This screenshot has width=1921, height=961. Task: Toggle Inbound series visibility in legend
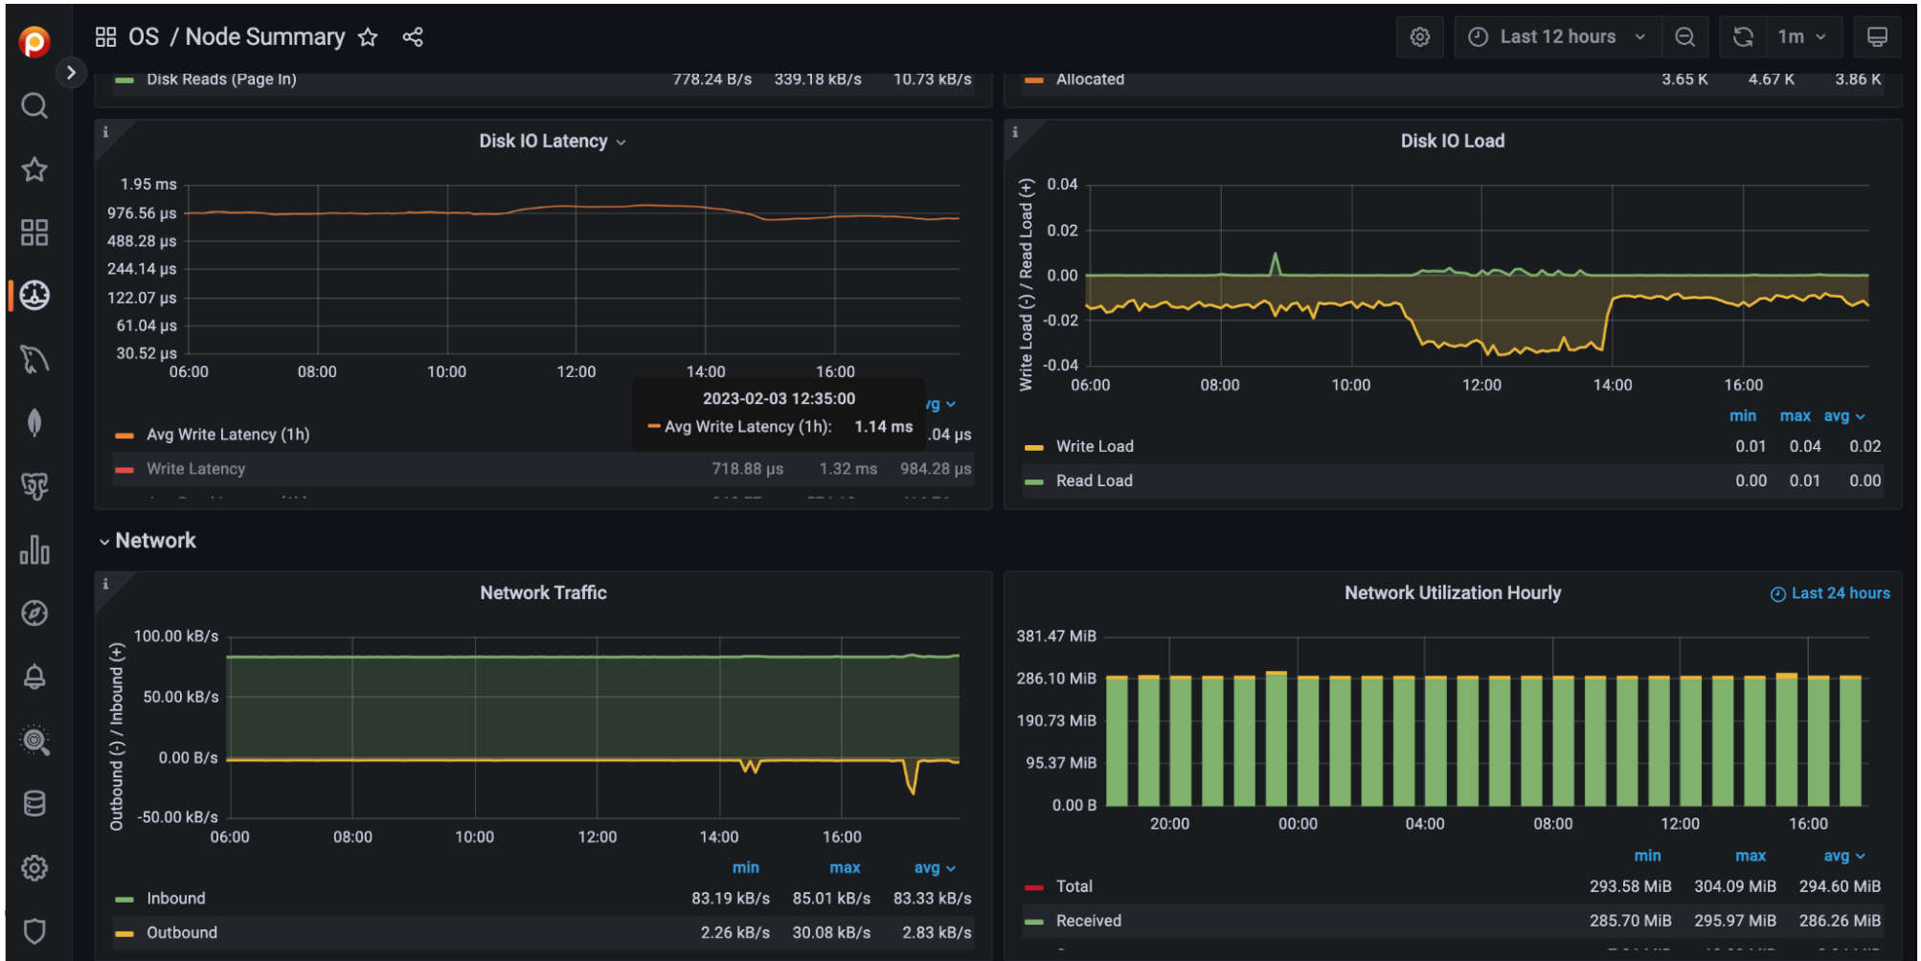(x=175, y=898)
